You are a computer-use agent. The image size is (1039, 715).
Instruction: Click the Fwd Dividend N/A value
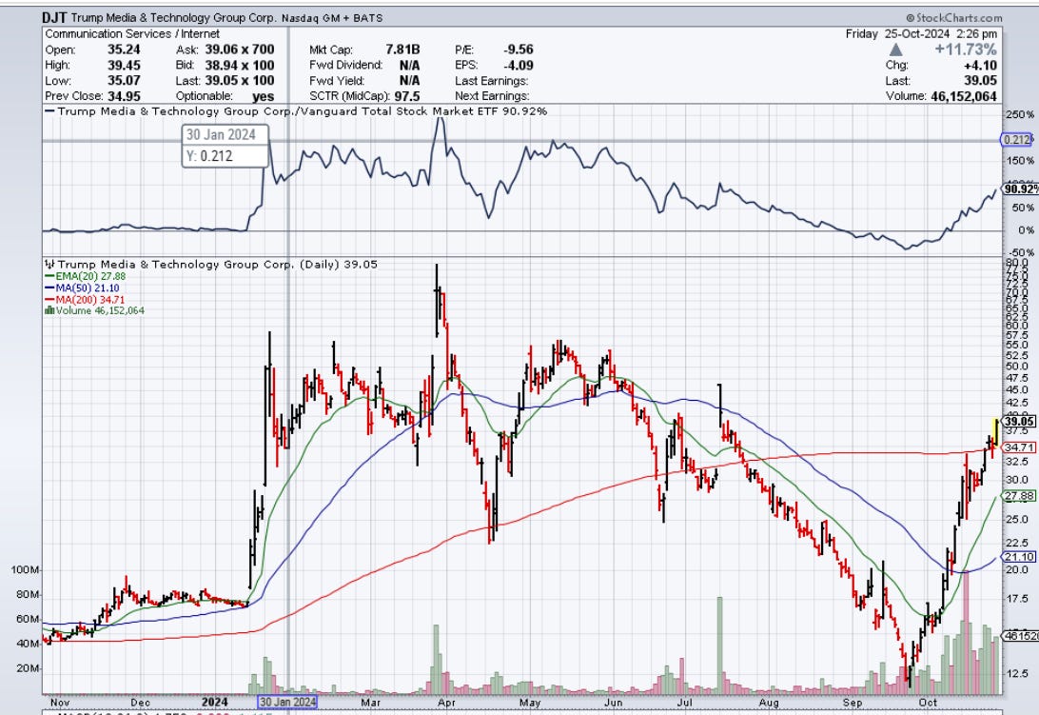(409, 65)
